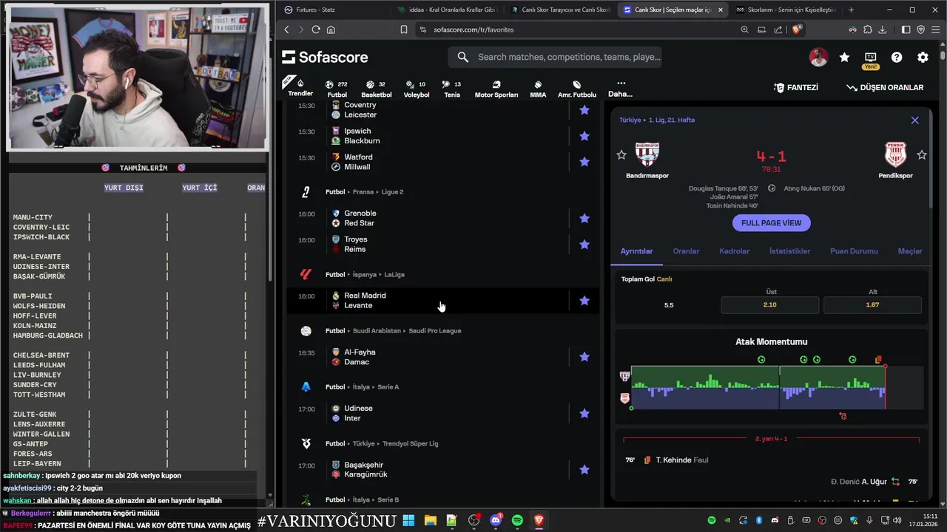Open the DÜŞEN ORANLAR link
This screenshot has height=532, width=947.
pos(885,87)
